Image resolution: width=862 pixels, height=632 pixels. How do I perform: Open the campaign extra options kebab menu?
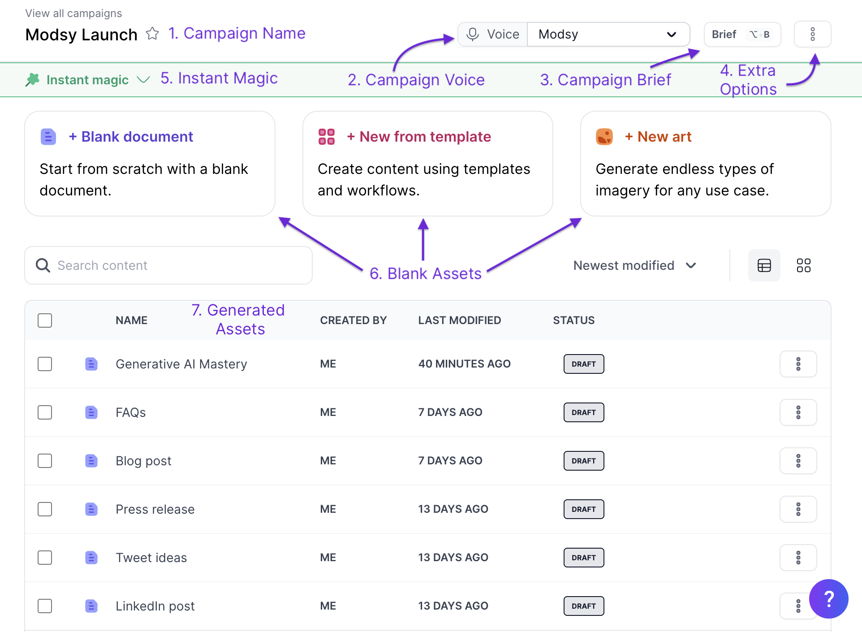[x=812, y=34]
